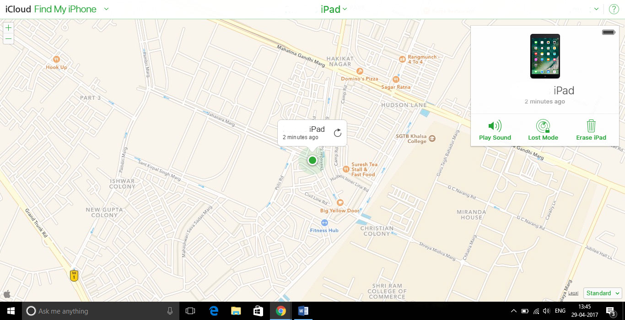625x320 pixels.
Task: Click the CHRISTIAN COLONY map label
Action: tap(377, 231)
